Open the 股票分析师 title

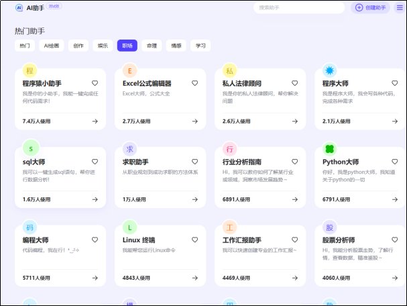(339, 240)
